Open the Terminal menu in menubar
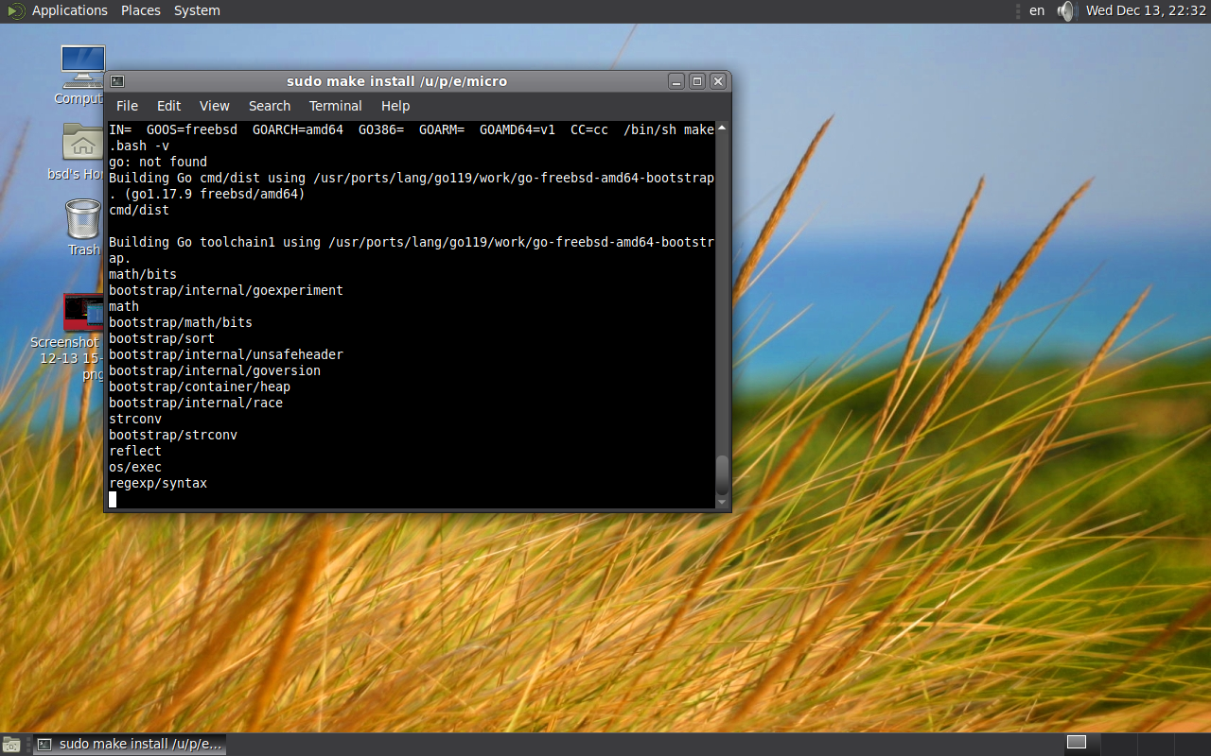 click(335, 106)
